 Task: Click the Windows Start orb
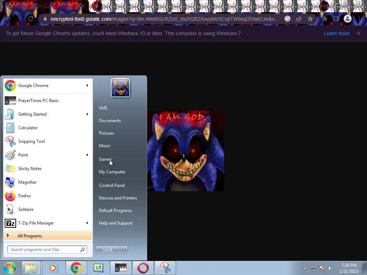[x=10, y=268]
